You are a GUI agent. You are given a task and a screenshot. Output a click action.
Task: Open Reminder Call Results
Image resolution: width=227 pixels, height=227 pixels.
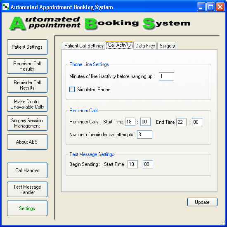[x=27, y=85]
